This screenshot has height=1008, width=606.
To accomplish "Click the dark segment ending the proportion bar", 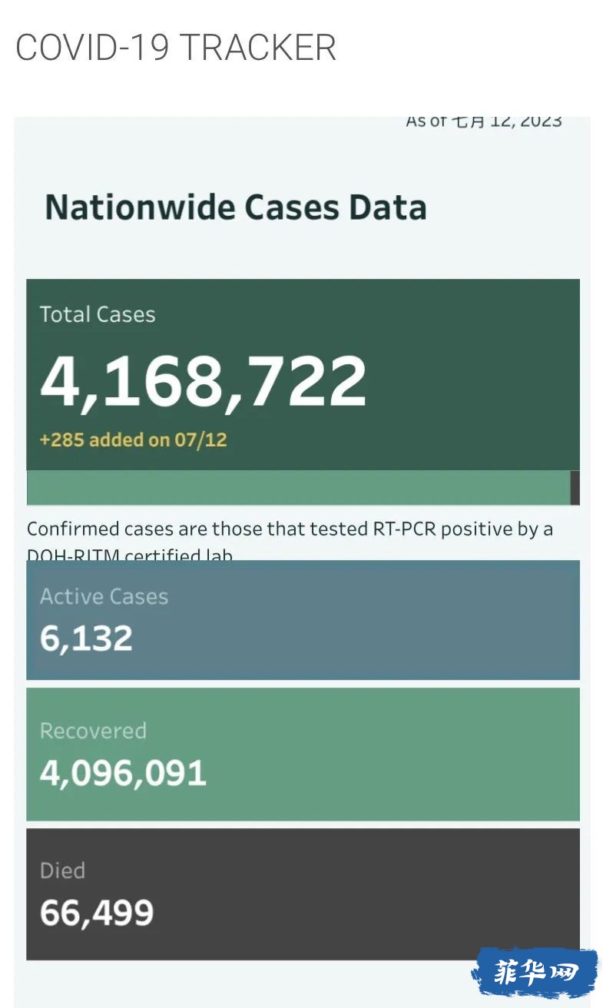I will tap(575, 488).
